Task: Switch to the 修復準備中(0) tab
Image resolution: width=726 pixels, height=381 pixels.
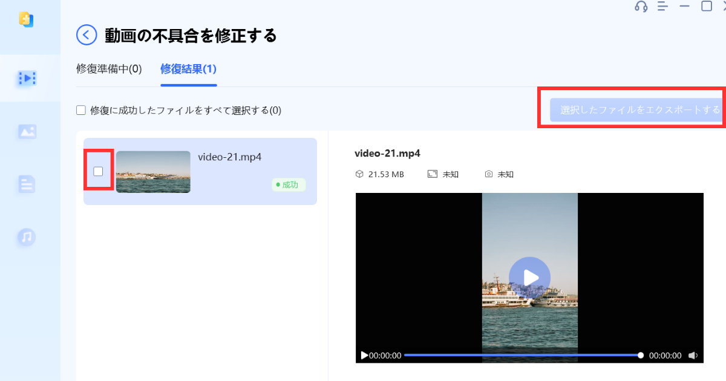Action: [109, 69]
